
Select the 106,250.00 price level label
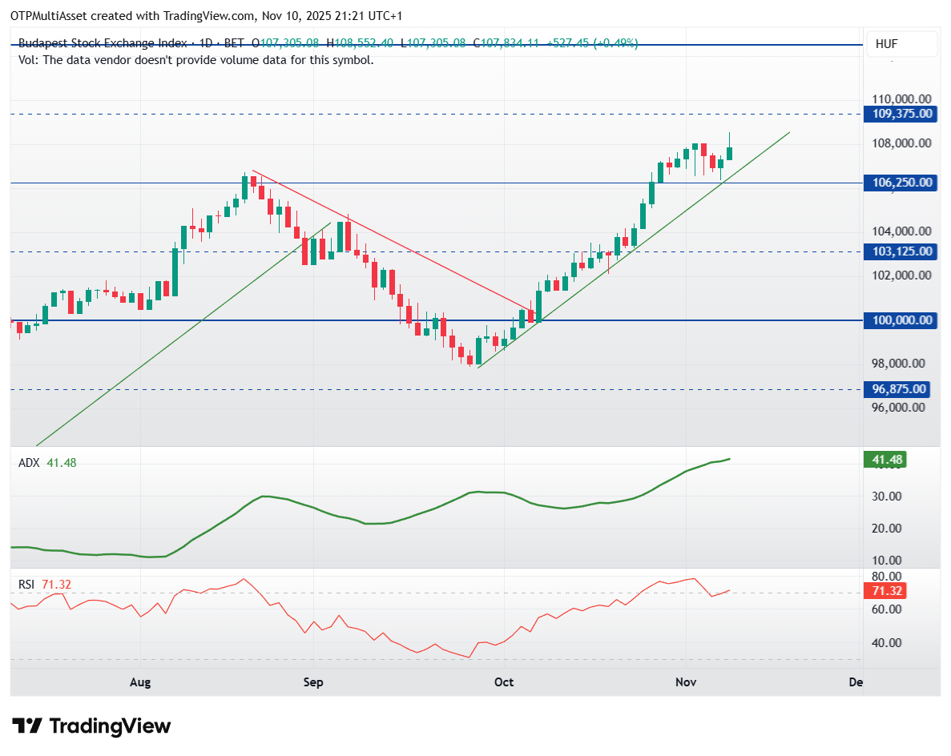(x=901, y=183)
